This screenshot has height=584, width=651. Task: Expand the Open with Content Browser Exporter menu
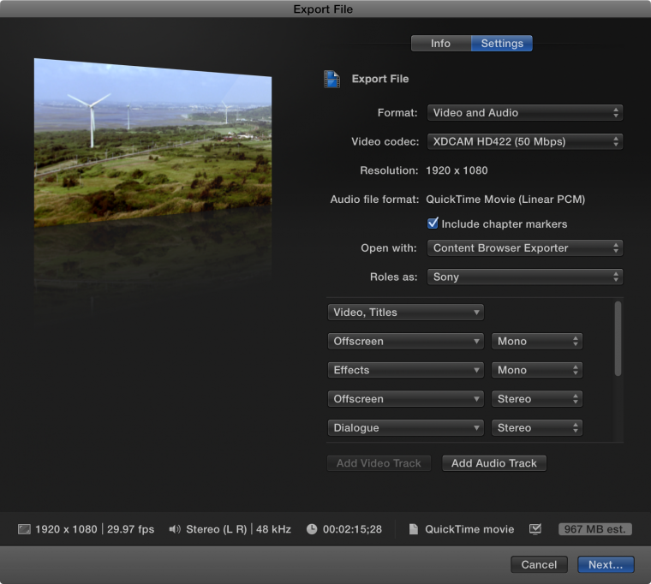pos(524,248)
